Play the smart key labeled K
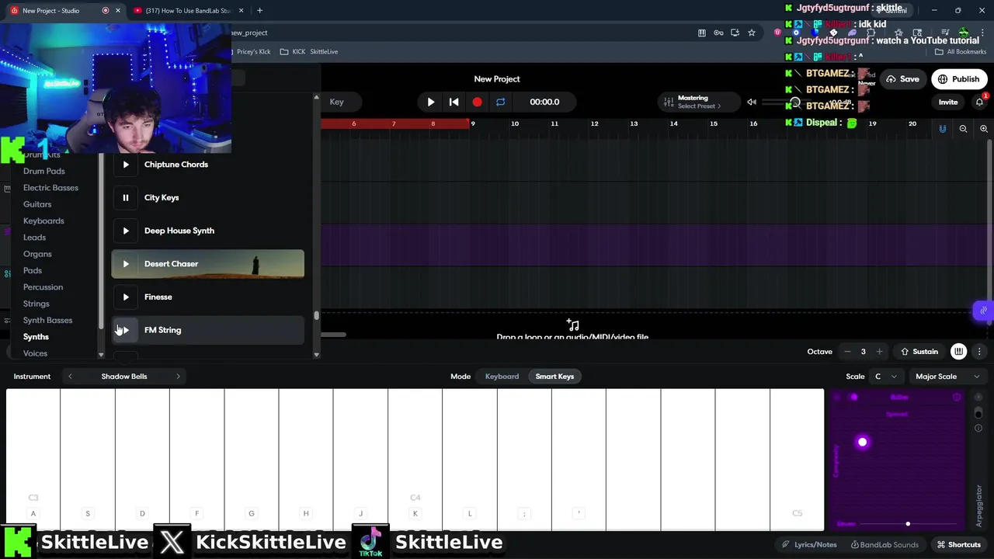 pyautogui.click(x=415, y=460)
